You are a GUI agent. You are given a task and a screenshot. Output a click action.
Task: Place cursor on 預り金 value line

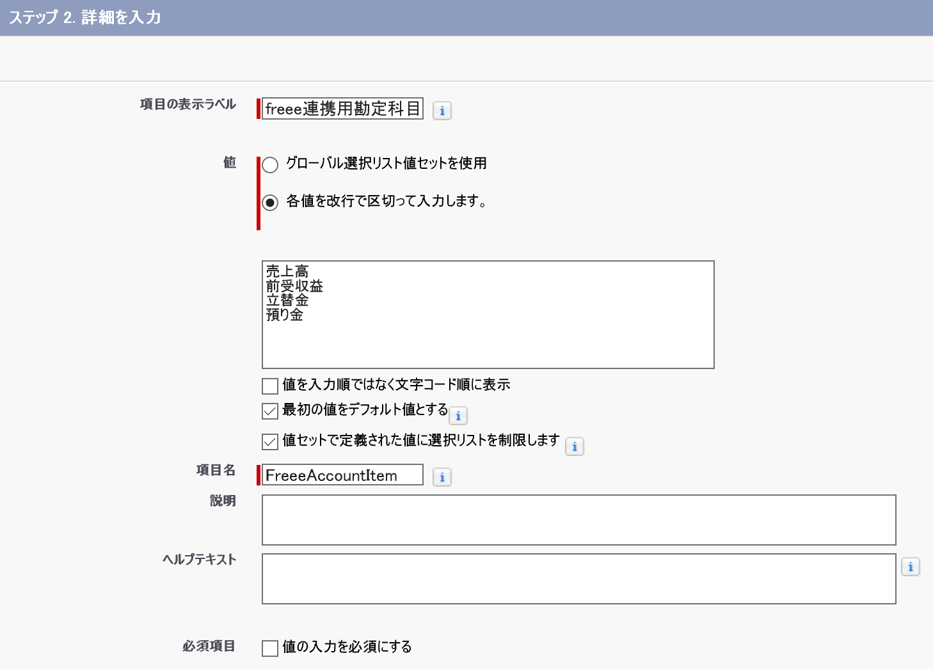pos(285,315)
